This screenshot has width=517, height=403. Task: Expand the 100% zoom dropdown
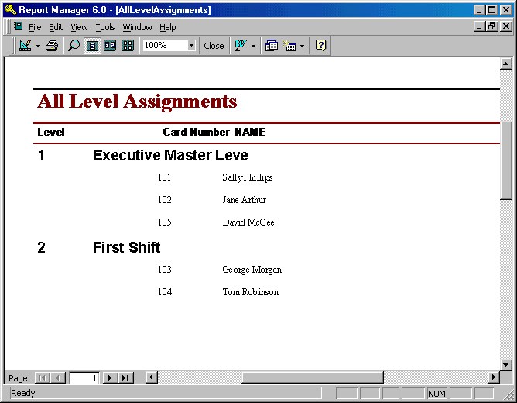[x=191, y=46]
